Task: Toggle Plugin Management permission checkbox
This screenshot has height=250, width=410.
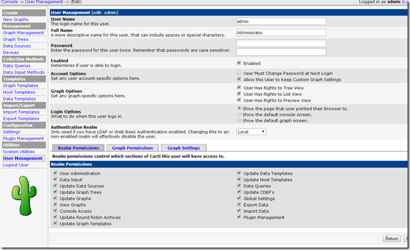Action: click(239, 217)
